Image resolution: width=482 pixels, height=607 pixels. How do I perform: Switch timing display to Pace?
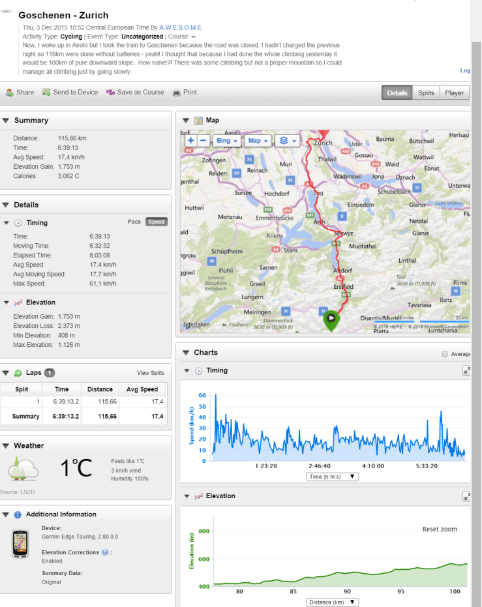pos(134,222)
